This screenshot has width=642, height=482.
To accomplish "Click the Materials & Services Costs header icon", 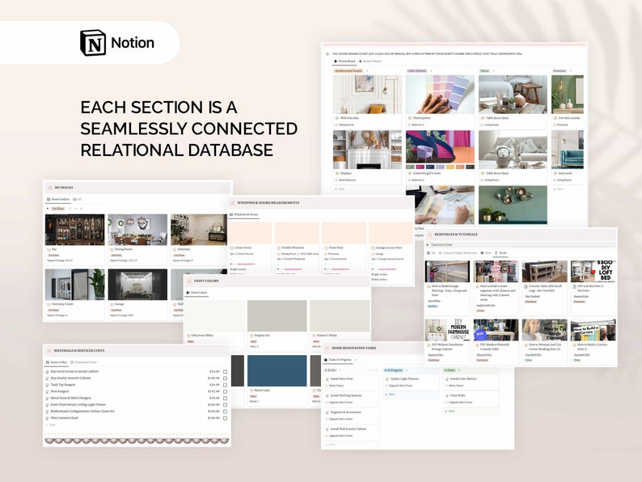I will coord(49,350).
